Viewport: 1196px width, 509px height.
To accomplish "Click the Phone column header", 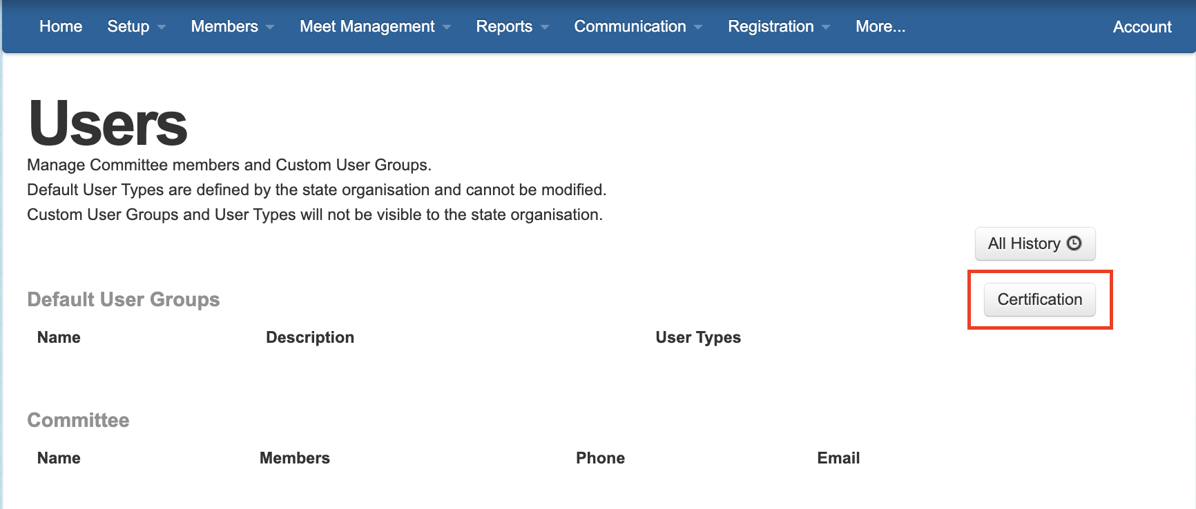I will [x=600, y=458].
